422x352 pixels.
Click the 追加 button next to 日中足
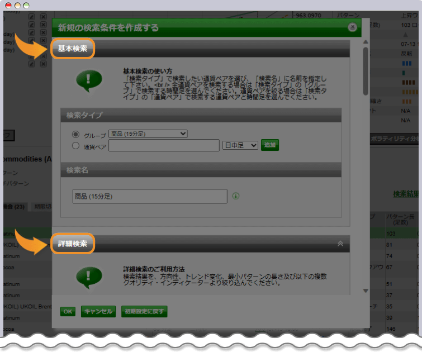pyautogui.click(x=270, y=145)
